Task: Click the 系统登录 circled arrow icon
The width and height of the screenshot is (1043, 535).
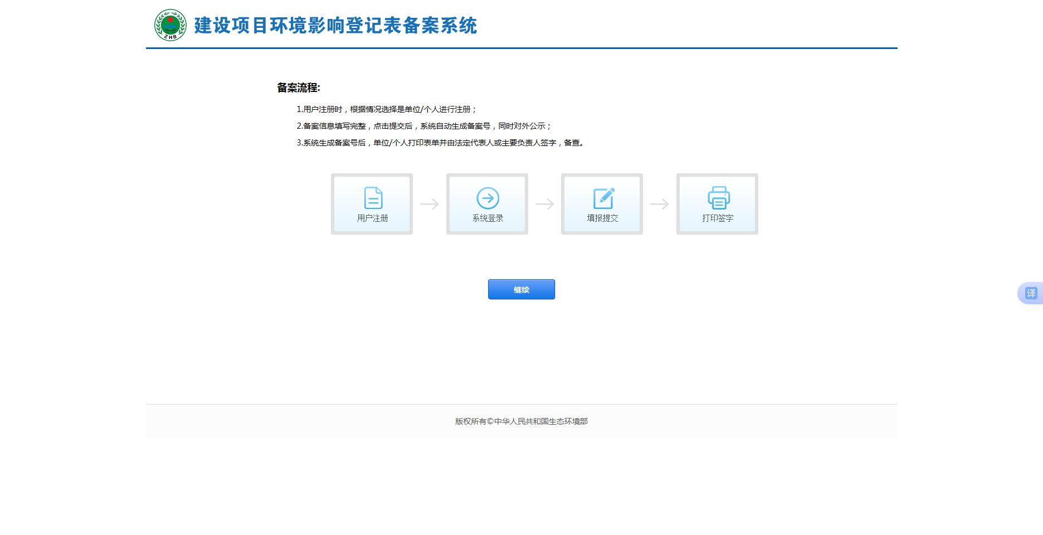Action: pos(488,198)
